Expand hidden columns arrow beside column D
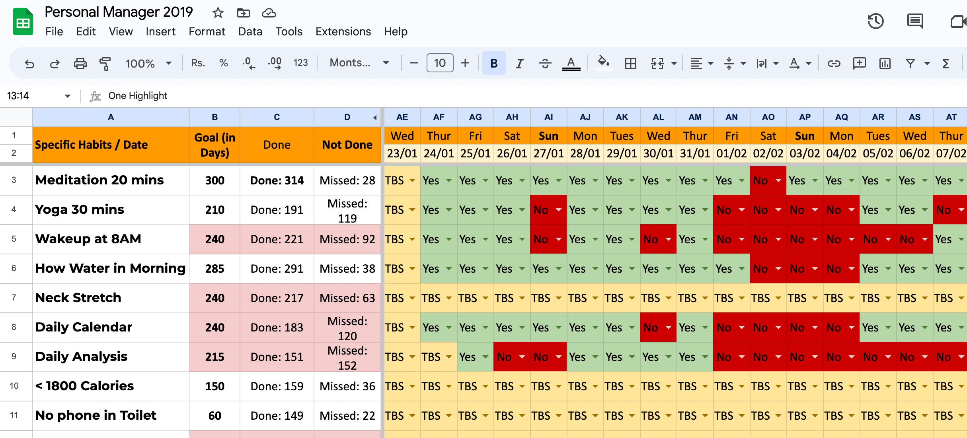This screenshot has width=967, height=438. [x=375, y=117]
